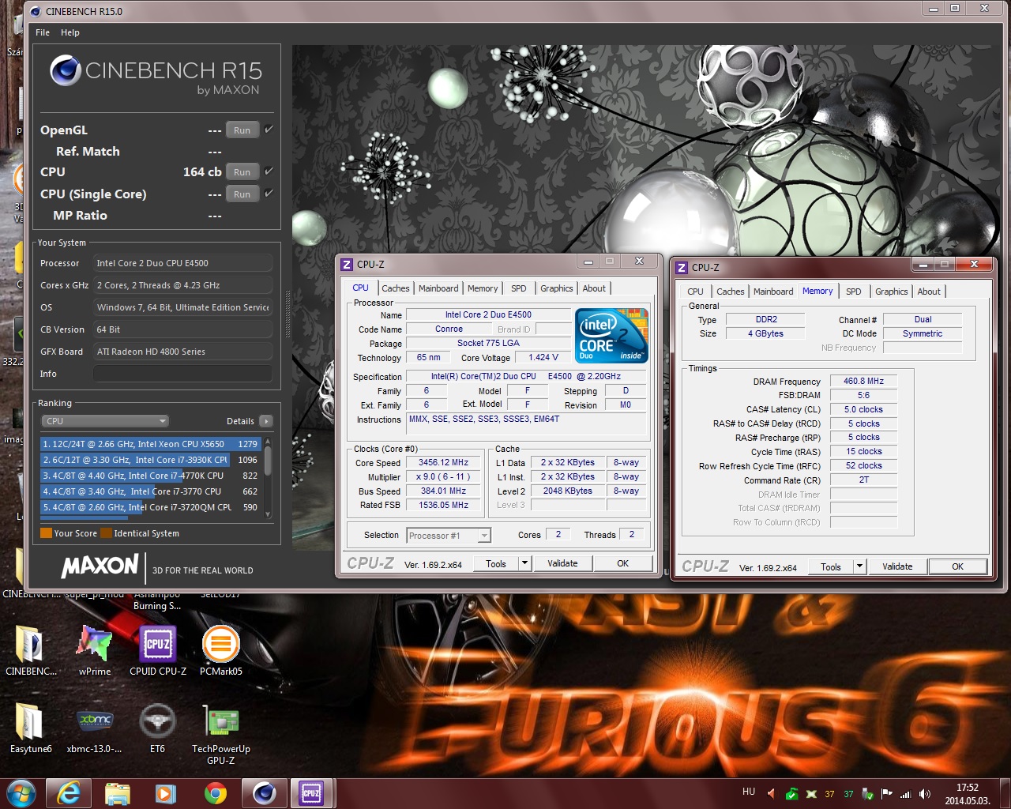Open Windows Explorer from taskbar
The height and width of the screenshot is (809, 1011).
point(117,793)
